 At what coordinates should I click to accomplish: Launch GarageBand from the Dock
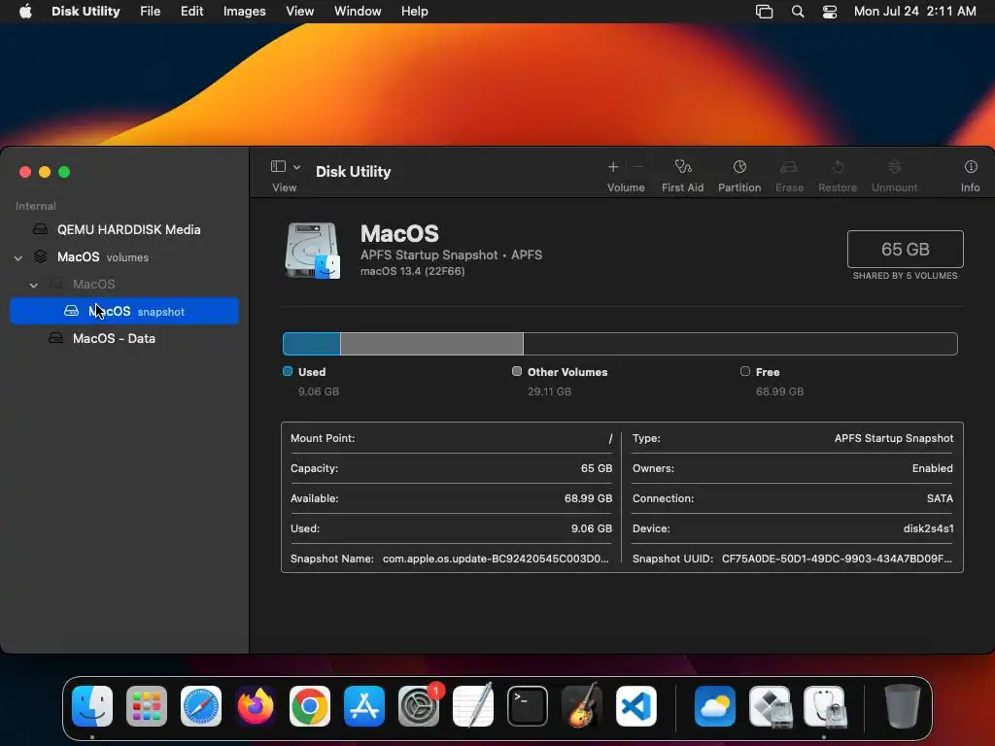point(582,706)
